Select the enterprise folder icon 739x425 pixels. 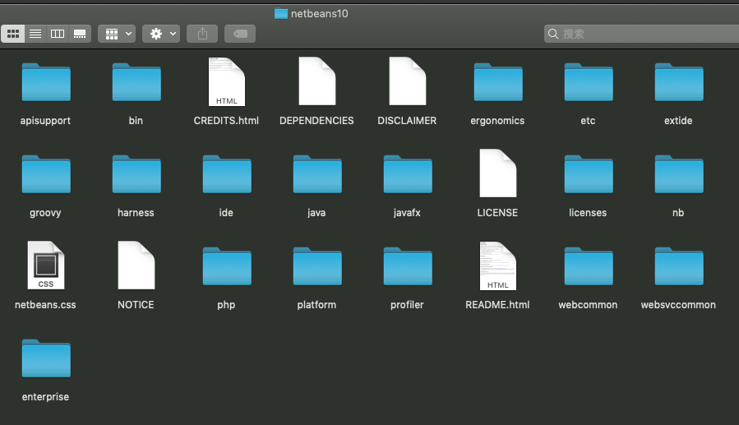[46, 358]
